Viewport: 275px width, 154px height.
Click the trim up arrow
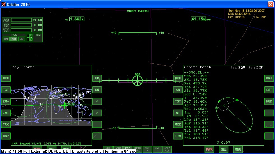click(31, 35)
